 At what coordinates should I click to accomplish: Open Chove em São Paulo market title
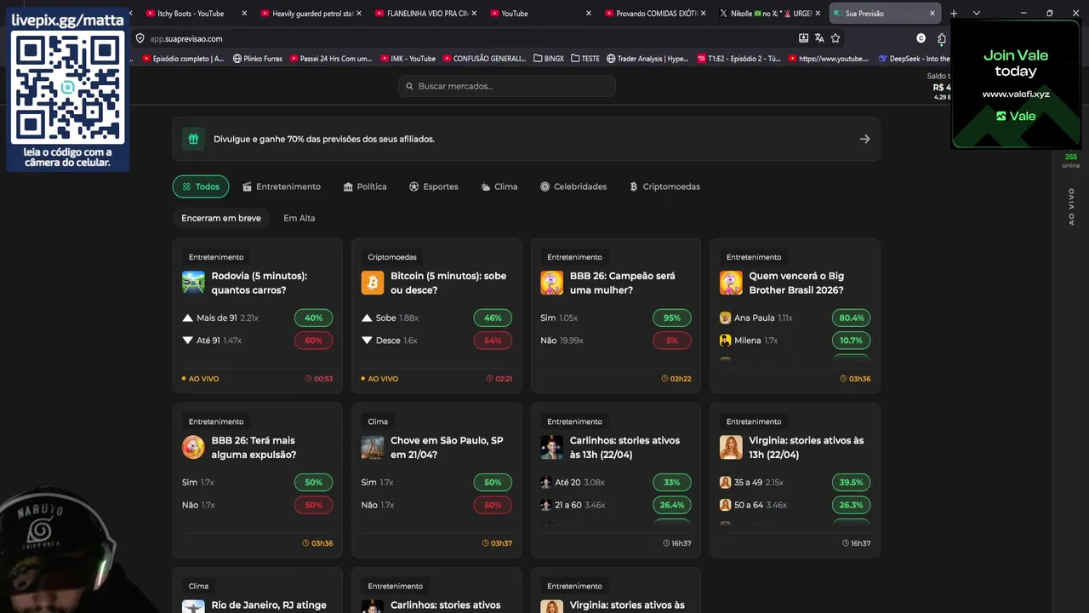tap(447, 447)
